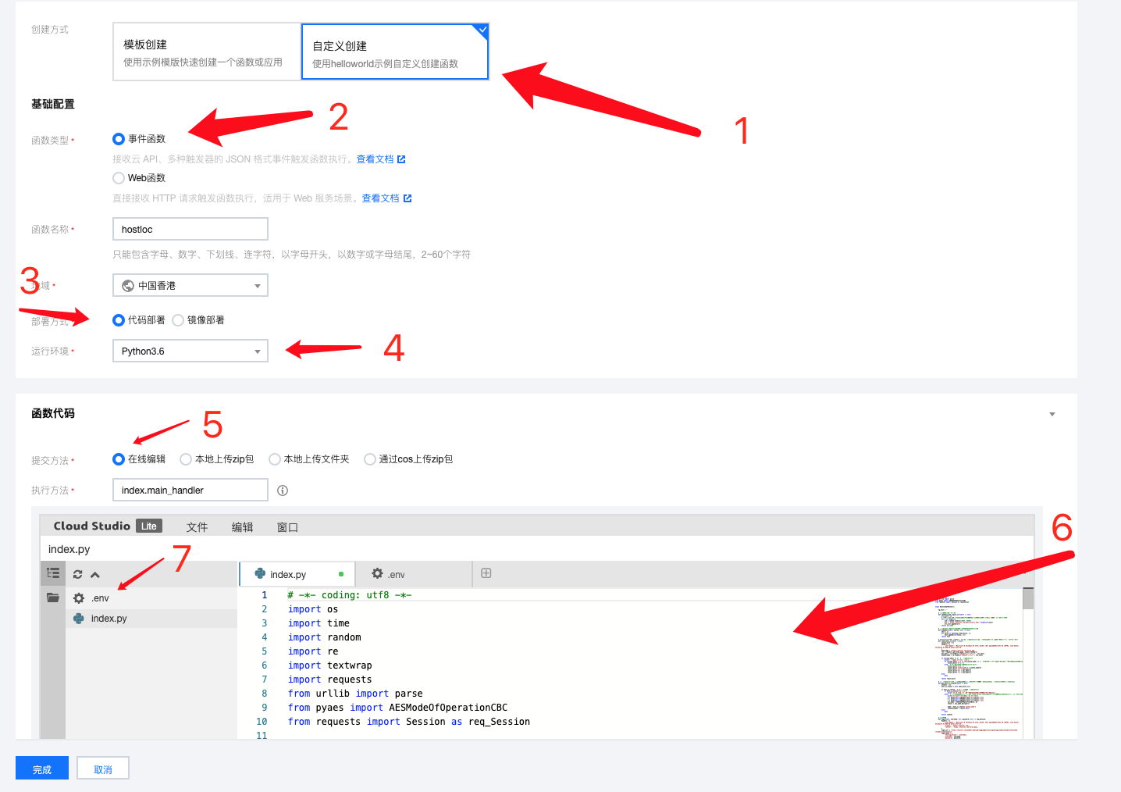This screenshot has width=1121, height=792.
Task: Collapse the 函数代码 section arrow
Action: [1052, 414]
